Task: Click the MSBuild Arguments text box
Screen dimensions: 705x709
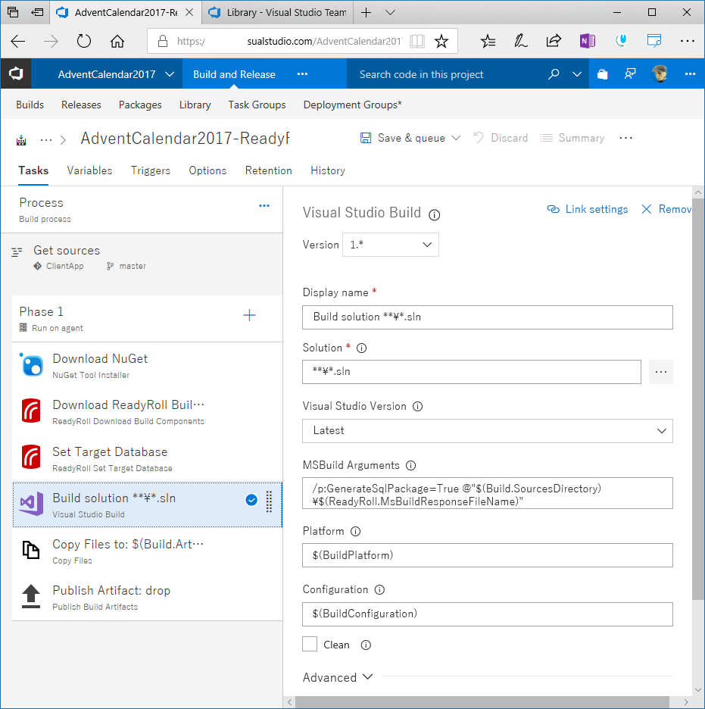Action: coord(487,493)
